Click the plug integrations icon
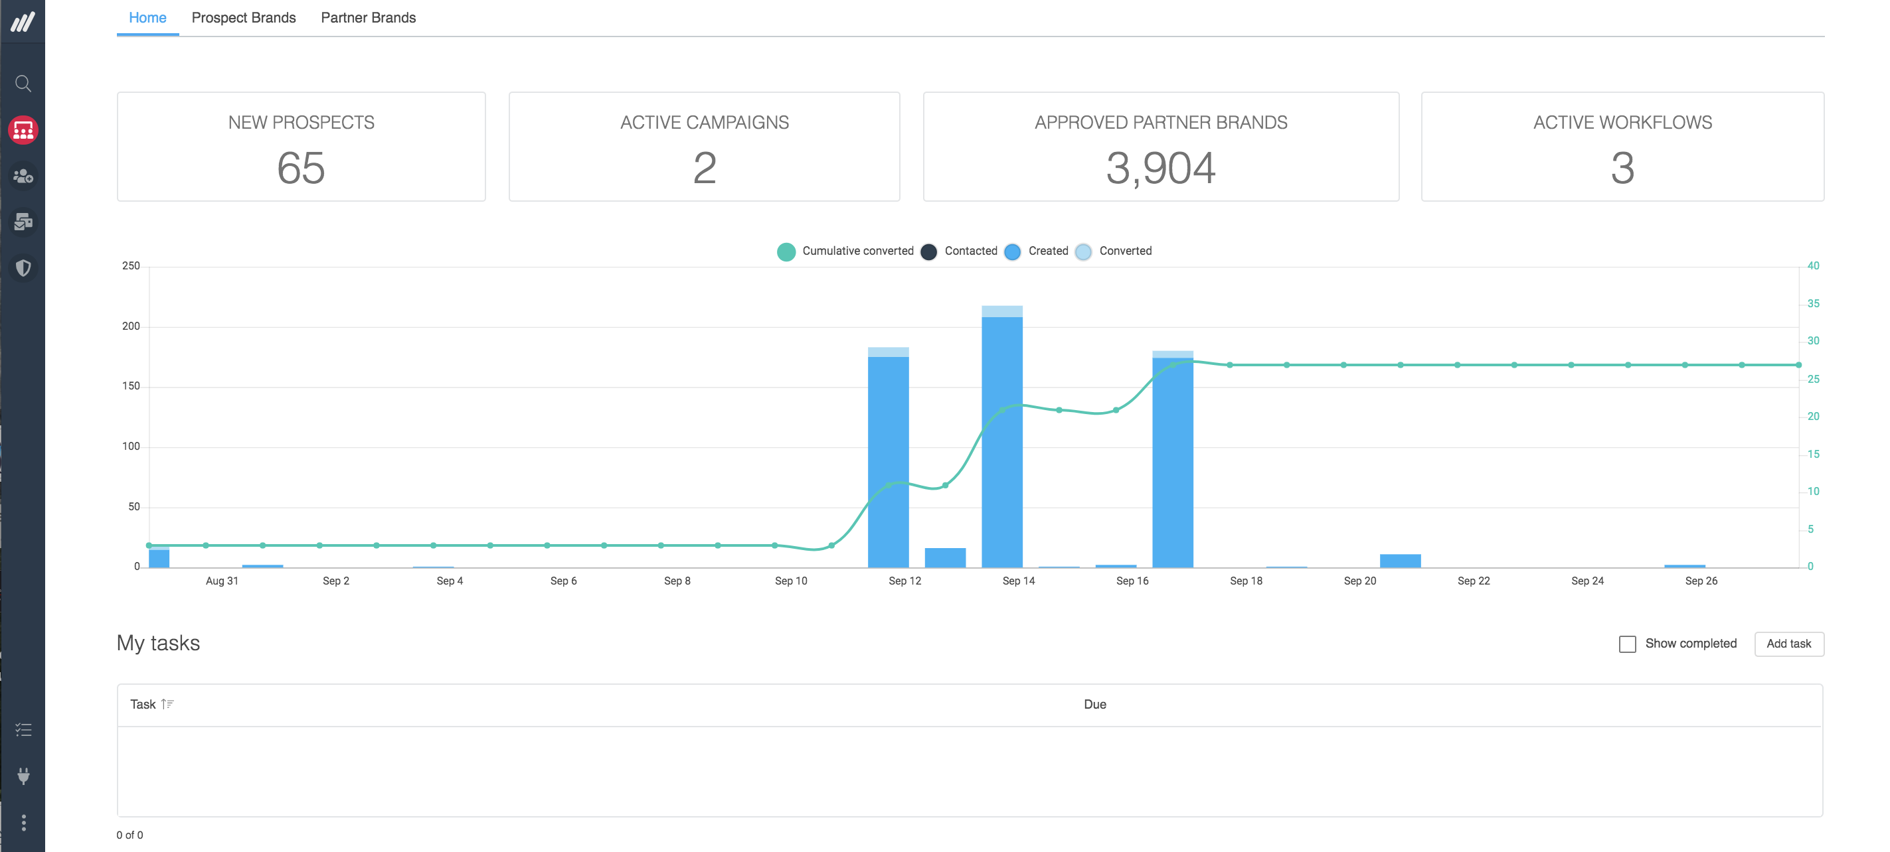 click(x=23, y=776)
